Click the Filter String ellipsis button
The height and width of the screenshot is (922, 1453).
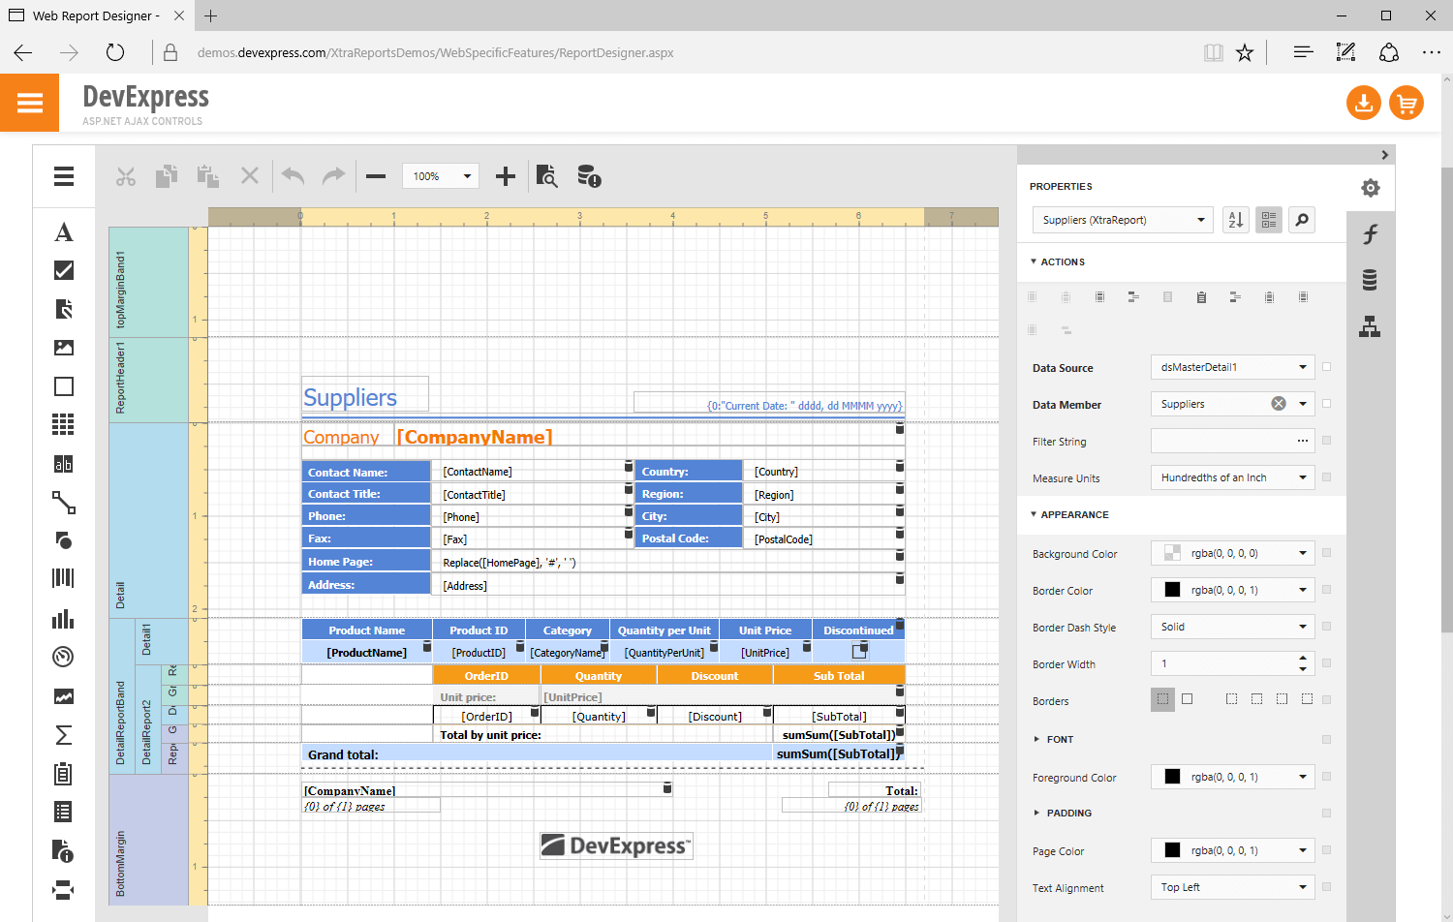click(1303, 441)
